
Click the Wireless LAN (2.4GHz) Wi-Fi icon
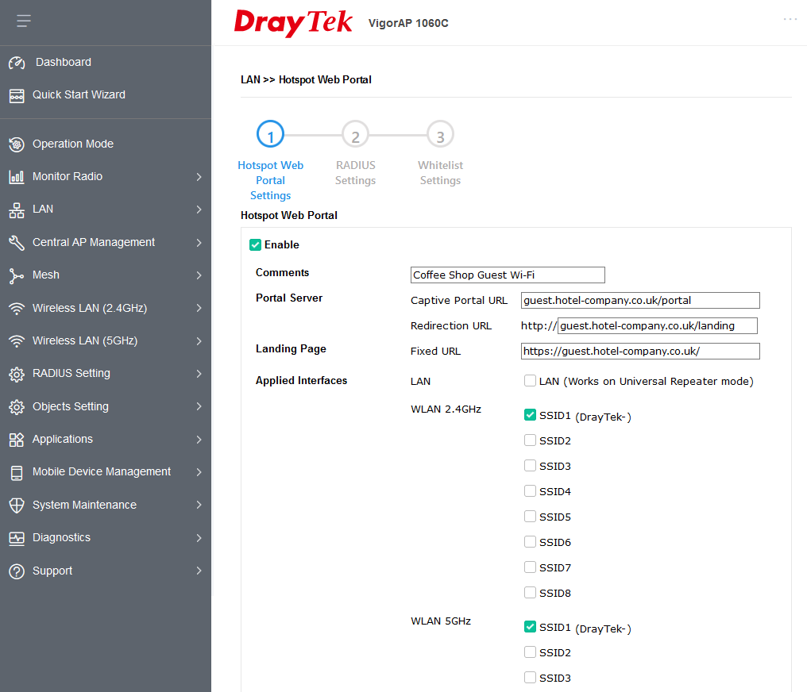pyautogui.click(x=17, y=309)
